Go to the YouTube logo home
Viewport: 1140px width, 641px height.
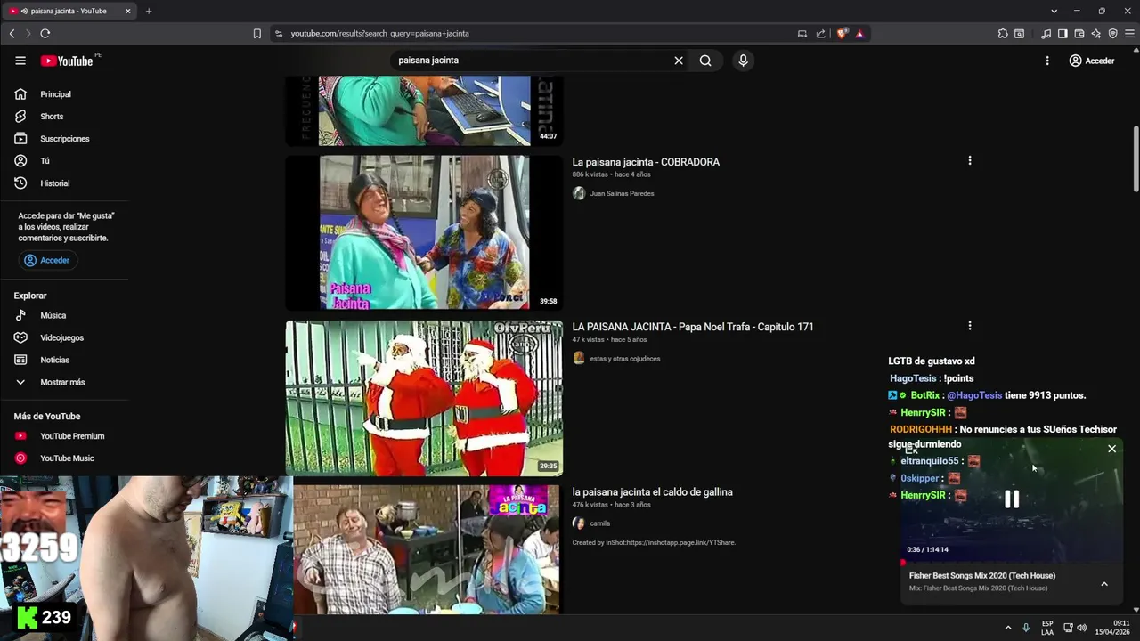67,61
